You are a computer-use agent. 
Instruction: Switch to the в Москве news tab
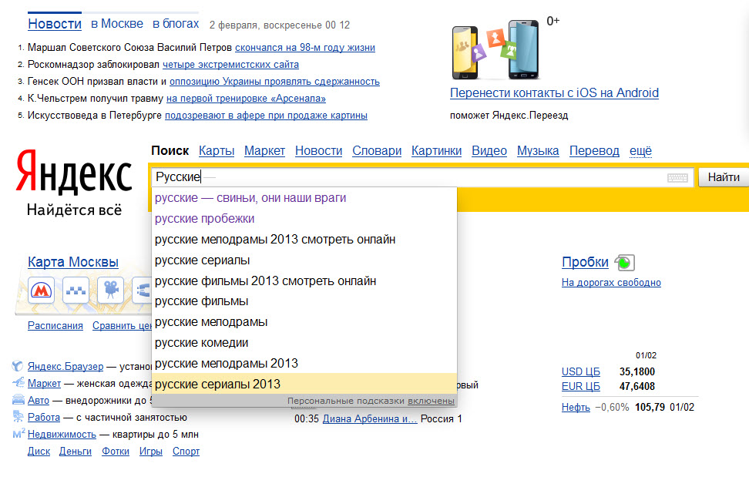[x=117, y=23]
